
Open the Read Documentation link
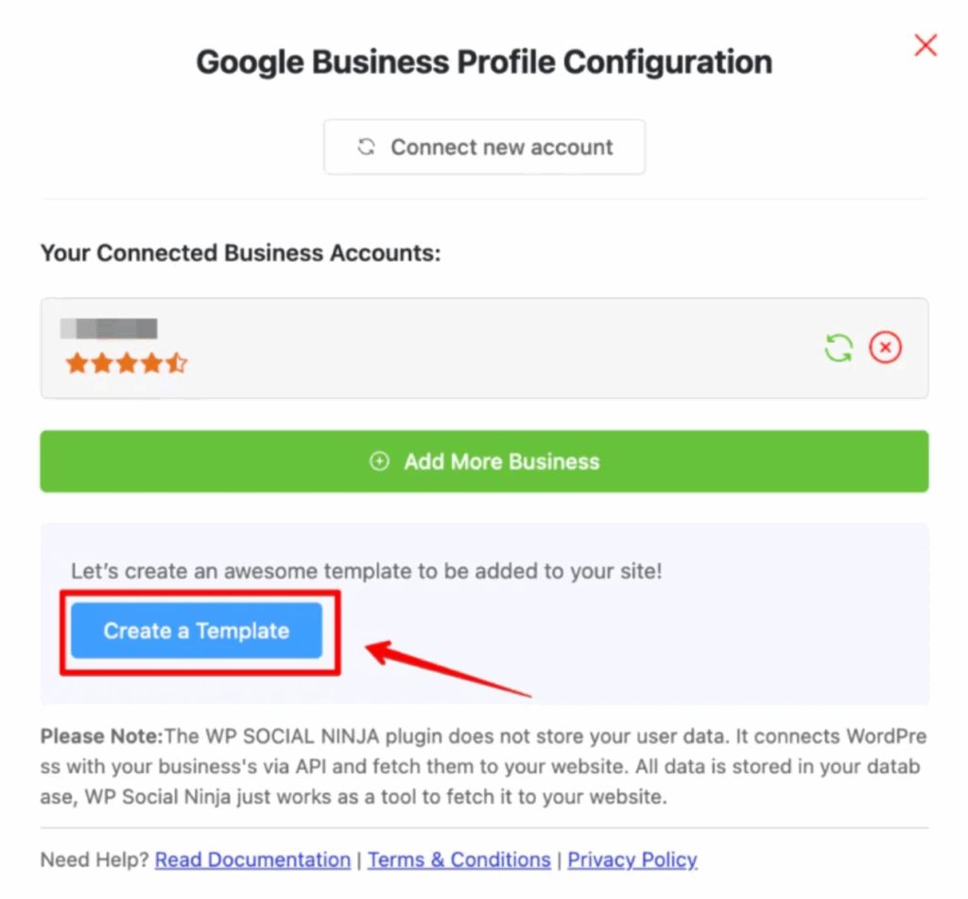click(x=252, y=859)
